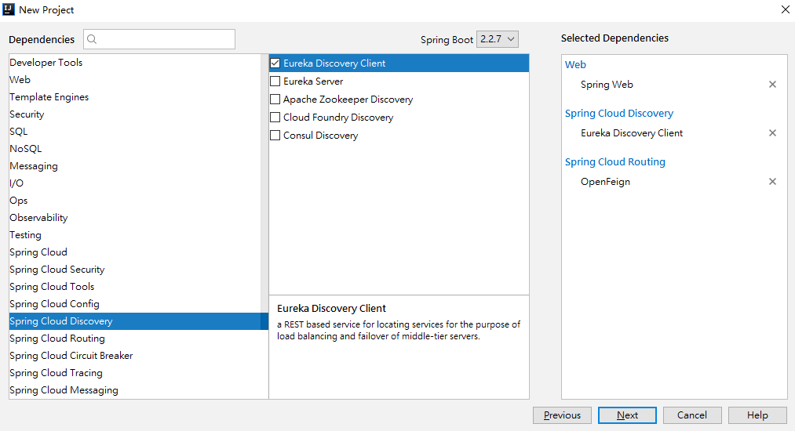Click the dependency category list scrollbar
This screenshot has width=795, height=431.
click(x=264, y=180)
